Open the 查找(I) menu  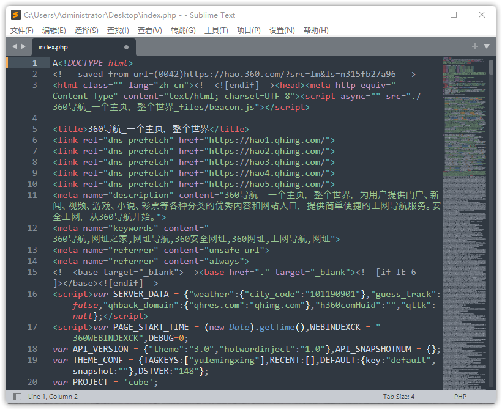(118, 31)
